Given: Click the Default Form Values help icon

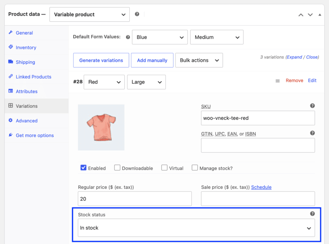Looking at the screenshot, I should [x=128, y=37].
